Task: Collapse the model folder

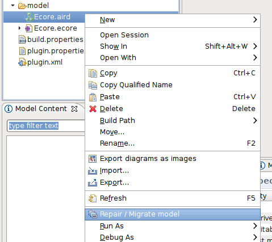Action: pyautogui.click(x=12, y=6)
